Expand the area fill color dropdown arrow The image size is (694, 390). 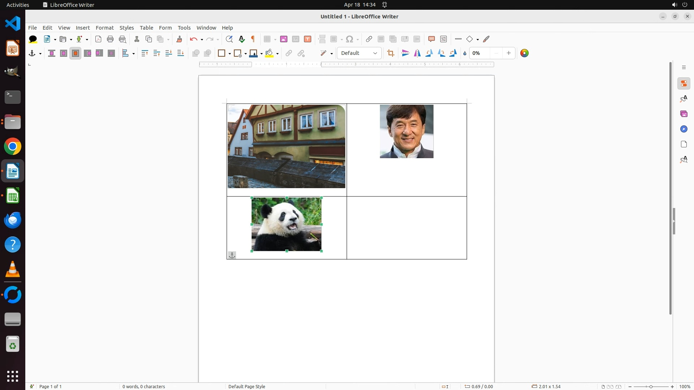pyautogui.click(x=277, y=53)
